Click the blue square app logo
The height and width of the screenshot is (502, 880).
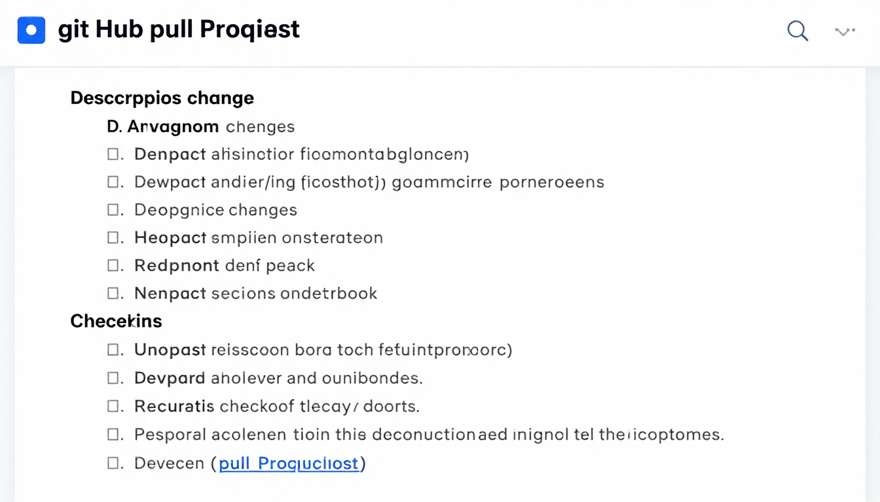click(x=31, y=30)
